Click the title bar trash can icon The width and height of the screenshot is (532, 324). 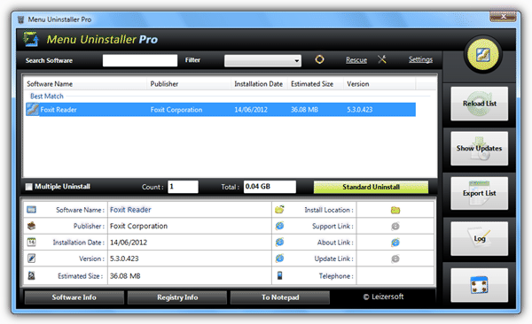point(21,19)
